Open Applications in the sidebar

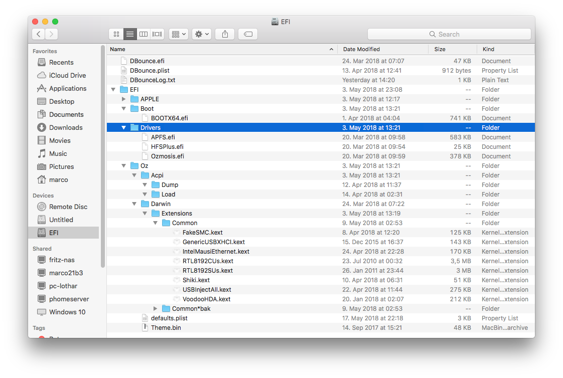[62, 88]
